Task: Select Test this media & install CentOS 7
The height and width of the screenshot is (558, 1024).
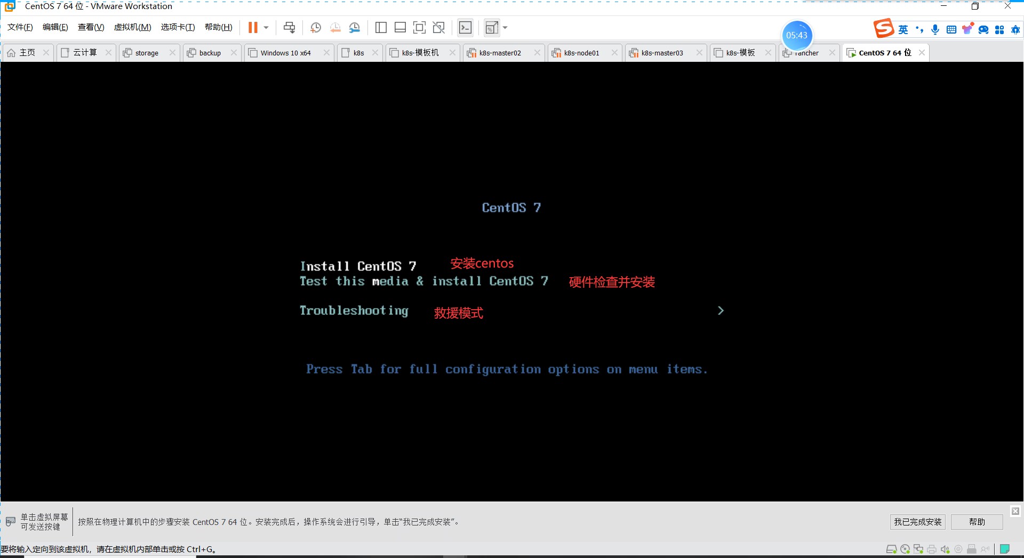Action: click(424, 281)
